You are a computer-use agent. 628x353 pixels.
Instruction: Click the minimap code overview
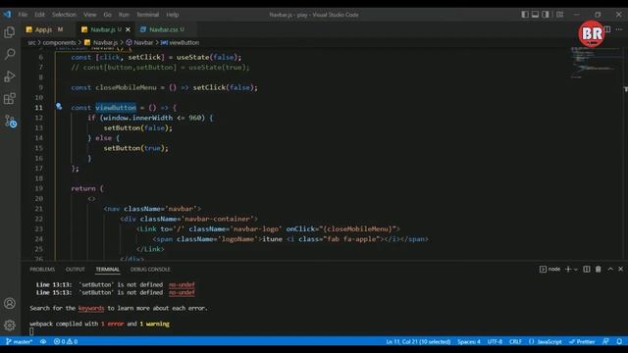point(595,63)
